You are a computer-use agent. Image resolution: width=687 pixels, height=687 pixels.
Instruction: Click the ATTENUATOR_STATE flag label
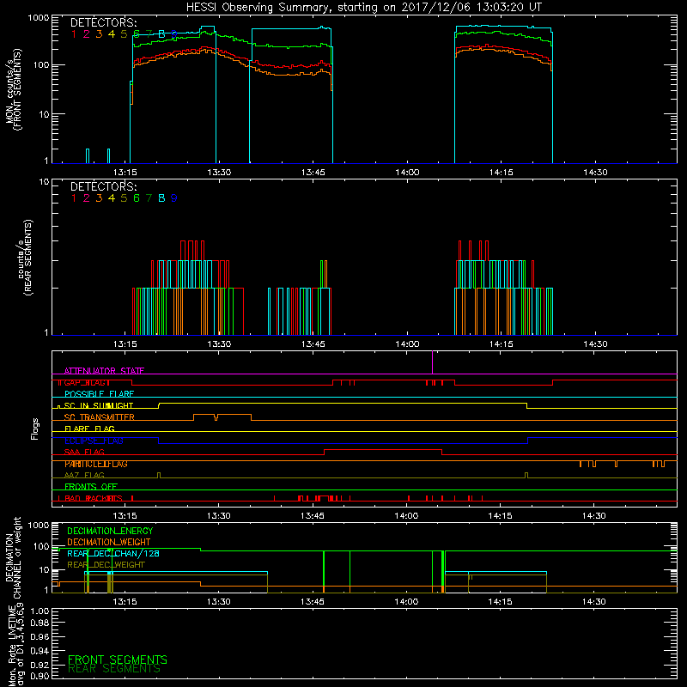point(104,371)
